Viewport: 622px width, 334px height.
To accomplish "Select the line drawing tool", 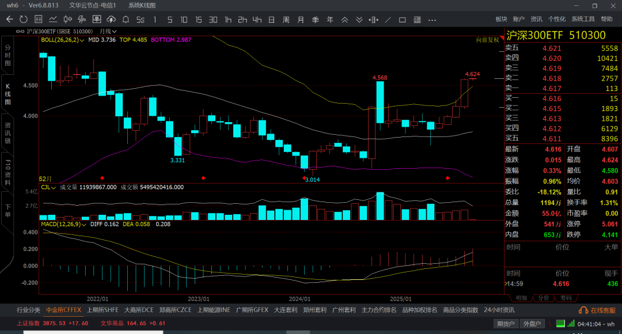I will click(388, 20).
